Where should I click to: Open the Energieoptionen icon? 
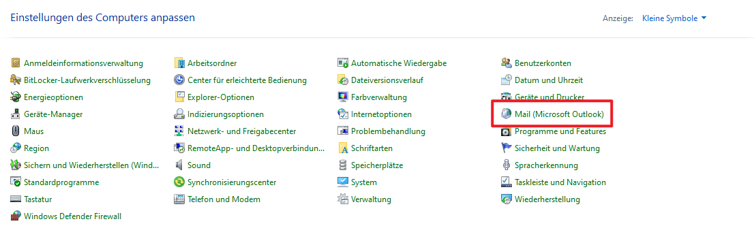(16, 97)
